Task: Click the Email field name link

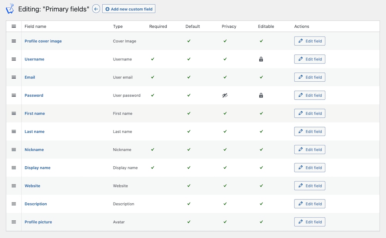Action: click(x=30, y=77)
